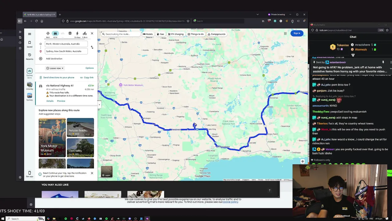
Task: Bookmark this page with star icon
Action: pos(188,21)
